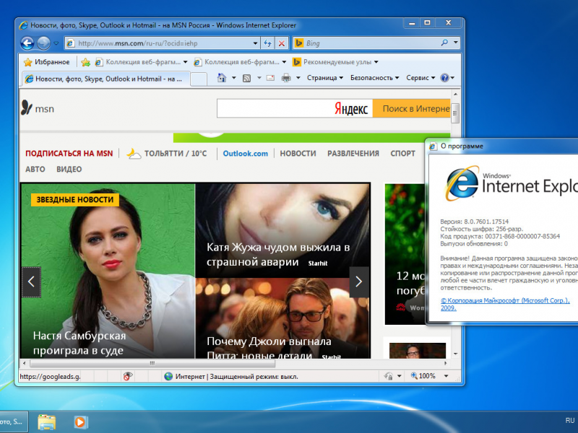
Task: Click the Bing search magnifier icon
Action: 444,43
